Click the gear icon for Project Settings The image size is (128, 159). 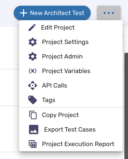click(x=33, y=42)
